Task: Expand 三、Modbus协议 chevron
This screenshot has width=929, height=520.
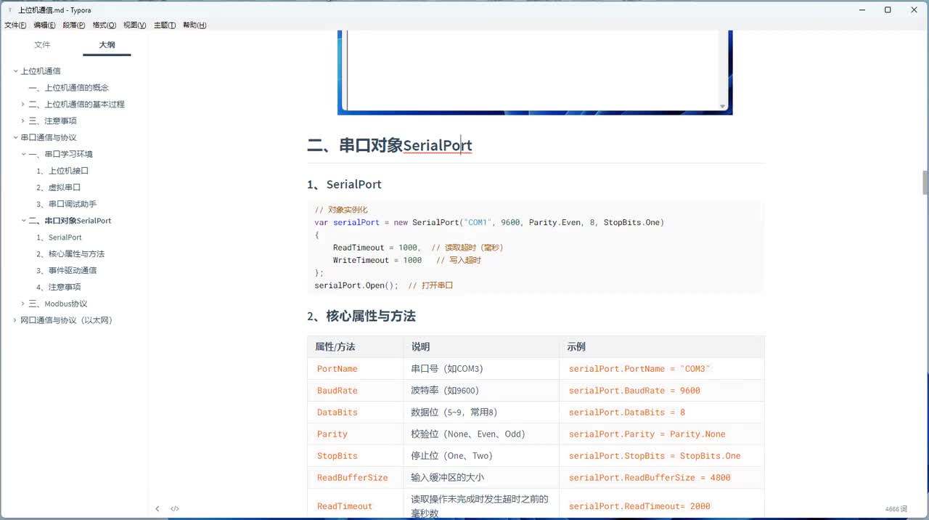Action: [23, 304]
